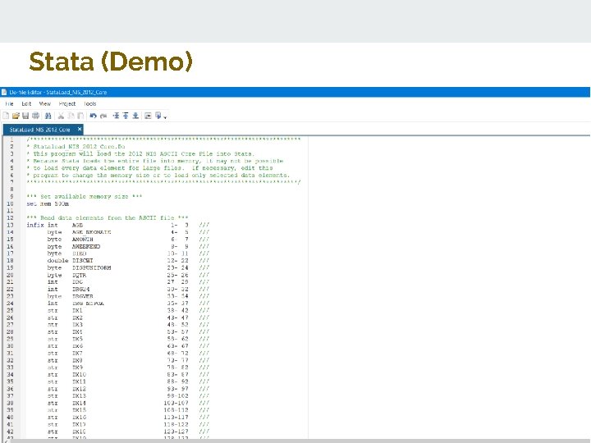The image size is (591, 443).
Task: Open the Edit menu
Action: (26, 103)
